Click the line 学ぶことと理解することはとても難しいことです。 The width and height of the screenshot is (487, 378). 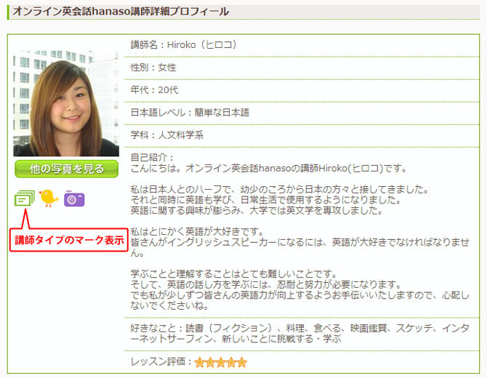(234, 273)
